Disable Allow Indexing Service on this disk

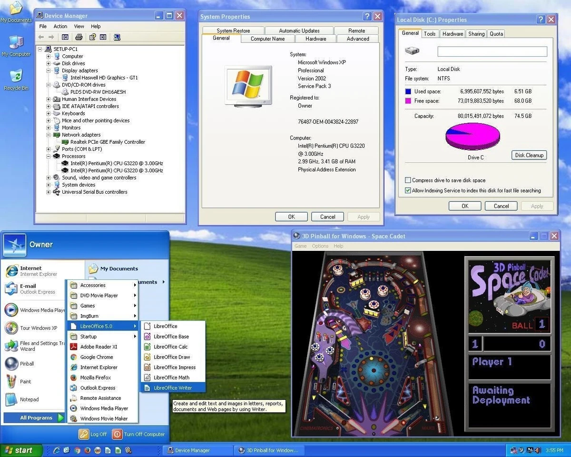(408, 190)
